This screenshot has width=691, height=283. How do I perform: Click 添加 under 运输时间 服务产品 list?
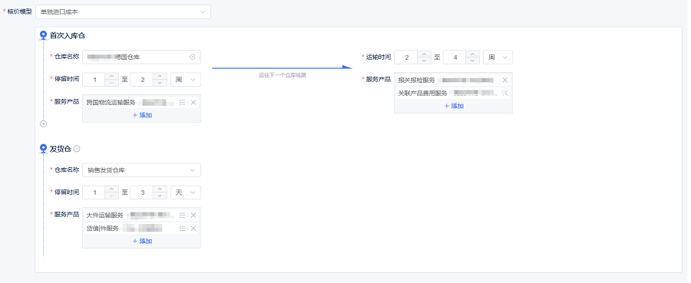[x=454, y=106]
